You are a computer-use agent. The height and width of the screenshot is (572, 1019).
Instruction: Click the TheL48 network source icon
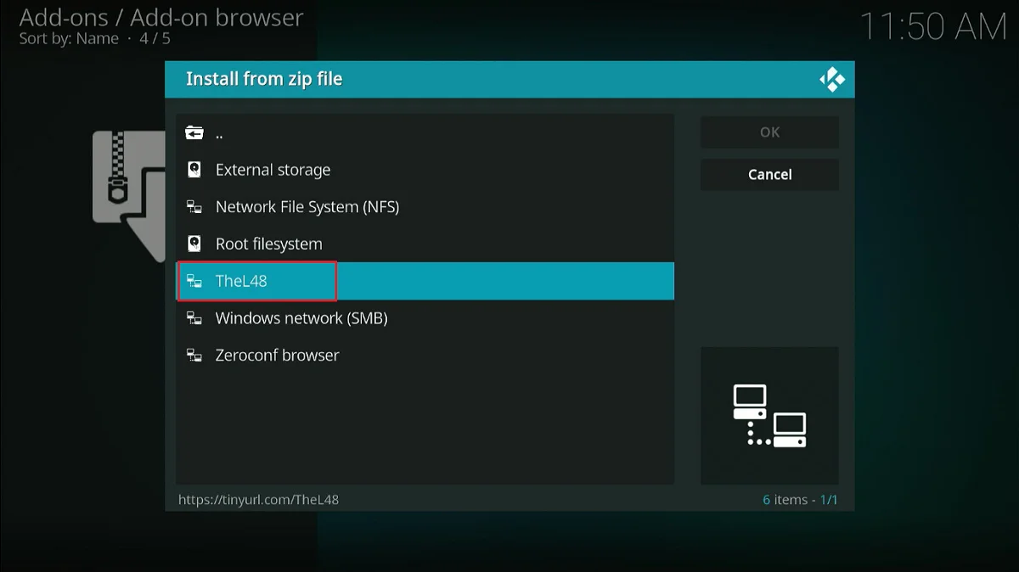(194, 281)
